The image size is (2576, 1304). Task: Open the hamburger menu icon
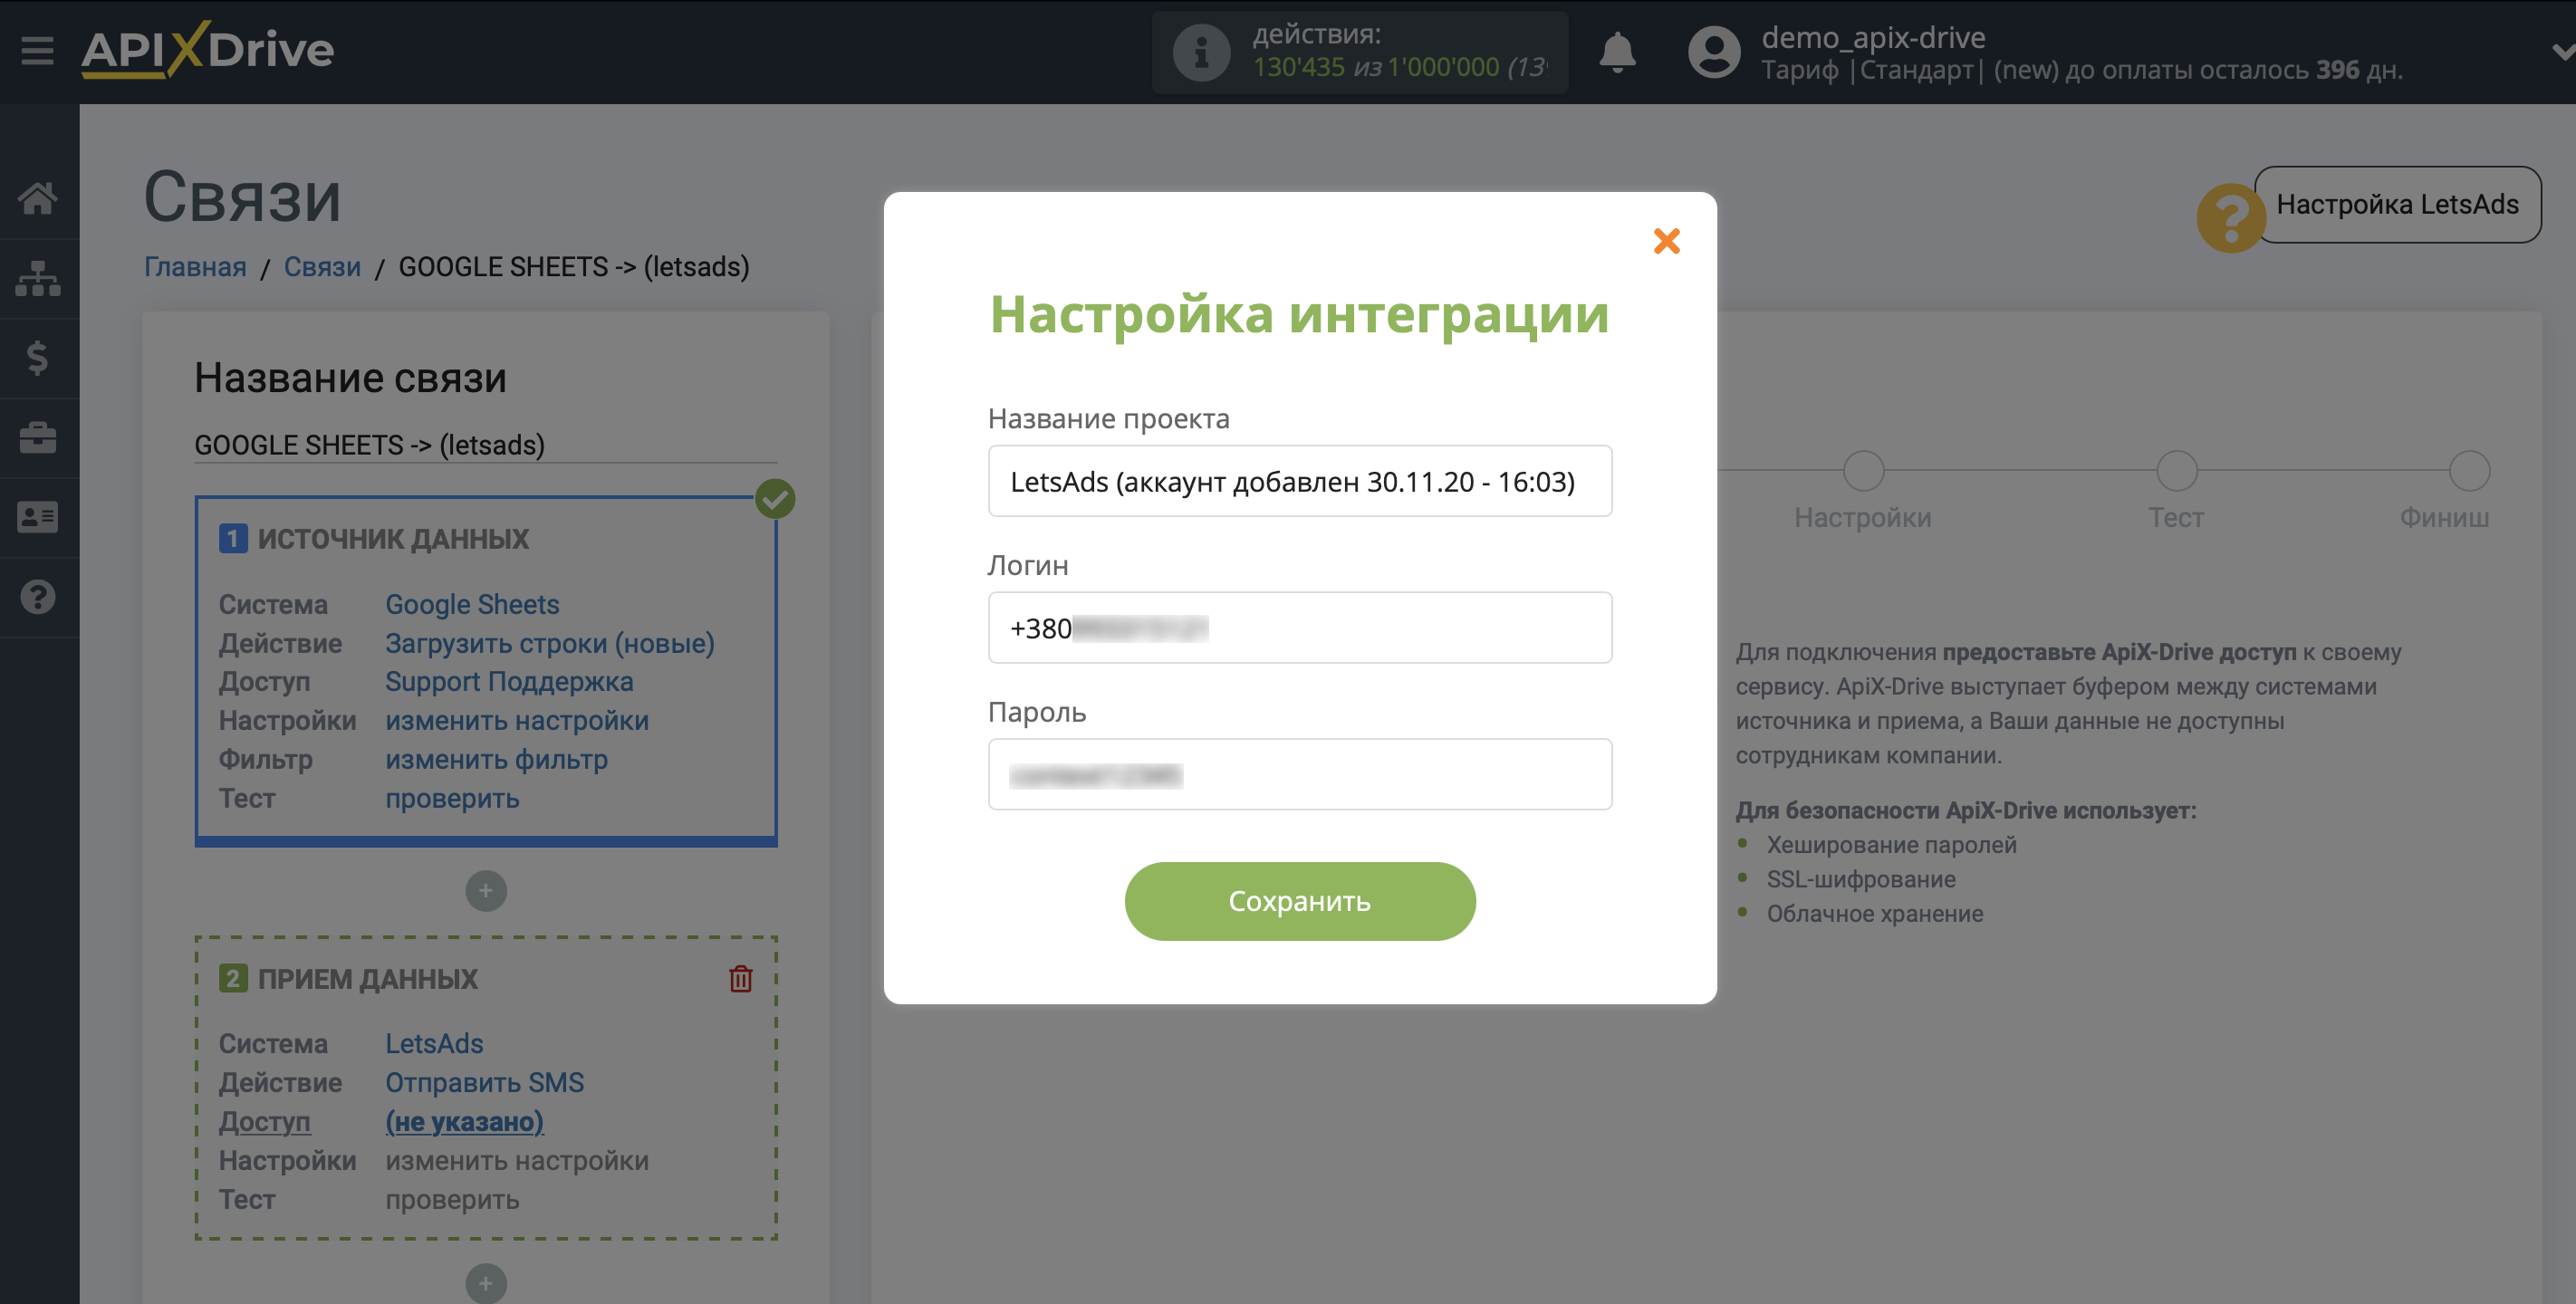coord(37,50)
